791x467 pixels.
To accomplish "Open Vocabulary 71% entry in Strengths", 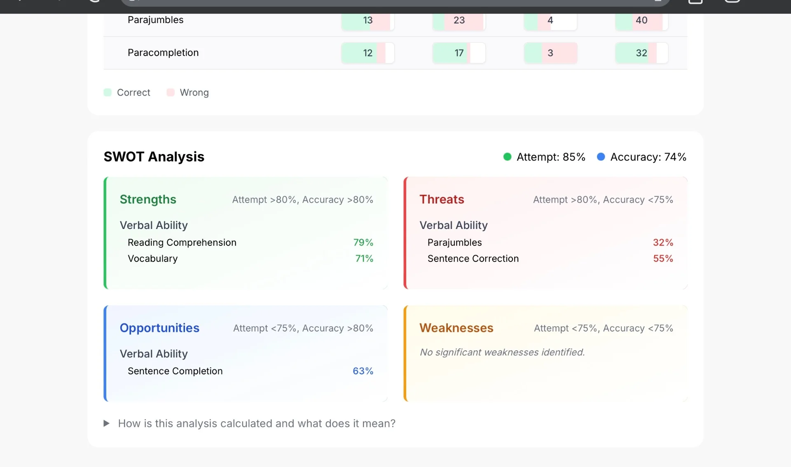I will tap(250, 259).
